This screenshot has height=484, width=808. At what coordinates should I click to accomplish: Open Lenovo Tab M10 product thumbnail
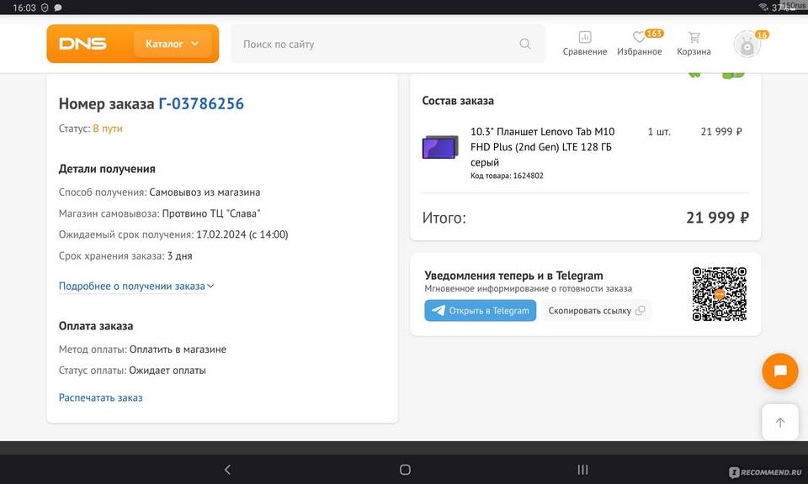[440, 147]
